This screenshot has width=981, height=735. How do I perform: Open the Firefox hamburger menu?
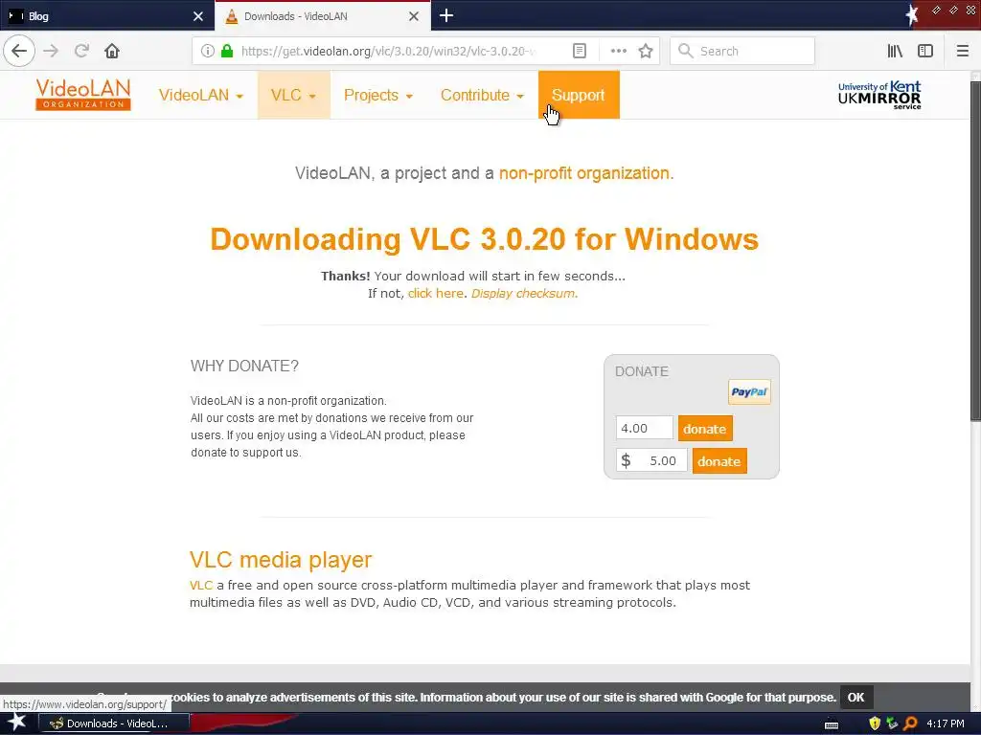tap(962, 51)
